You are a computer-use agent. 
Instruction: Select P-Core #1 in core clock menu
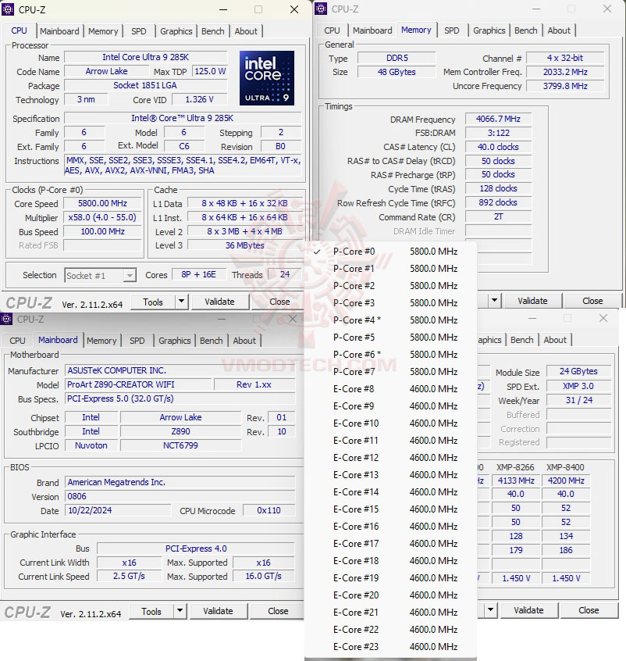(390, 269)
